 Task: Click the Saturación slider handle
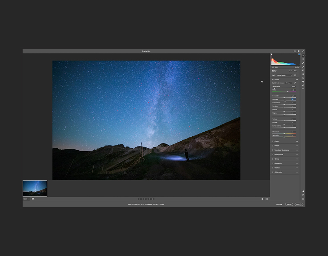pyautogui.click(x=284, y=137)
